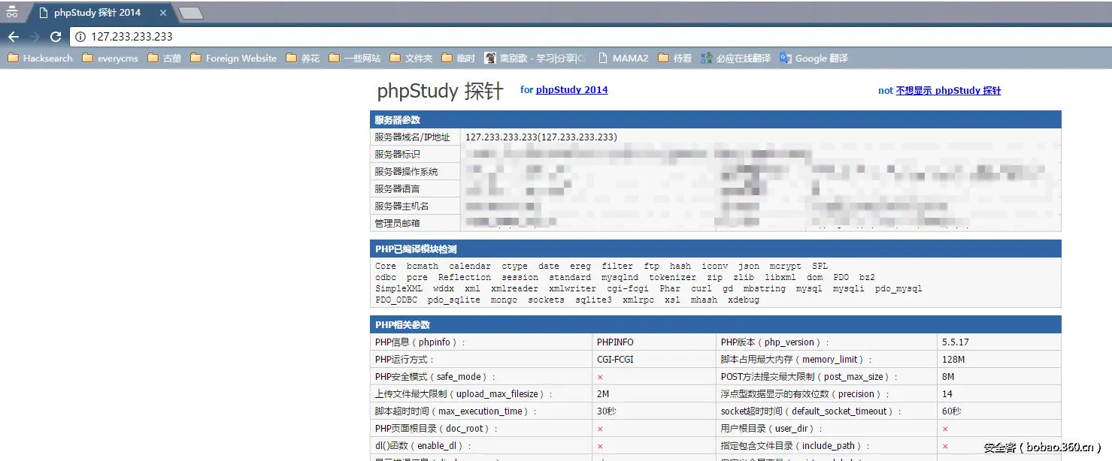Follow the phpStudy 2014 link
This screenshot has height=461, width=1112.
(x=571, y=90)
